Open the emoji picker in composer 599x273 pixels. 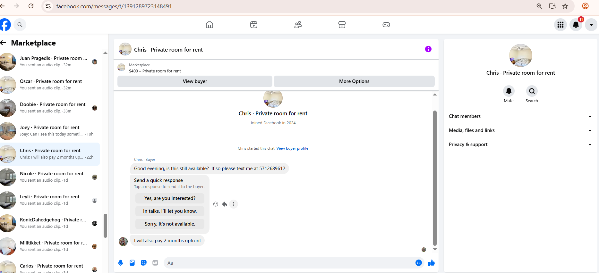click(x=419, y=263)
